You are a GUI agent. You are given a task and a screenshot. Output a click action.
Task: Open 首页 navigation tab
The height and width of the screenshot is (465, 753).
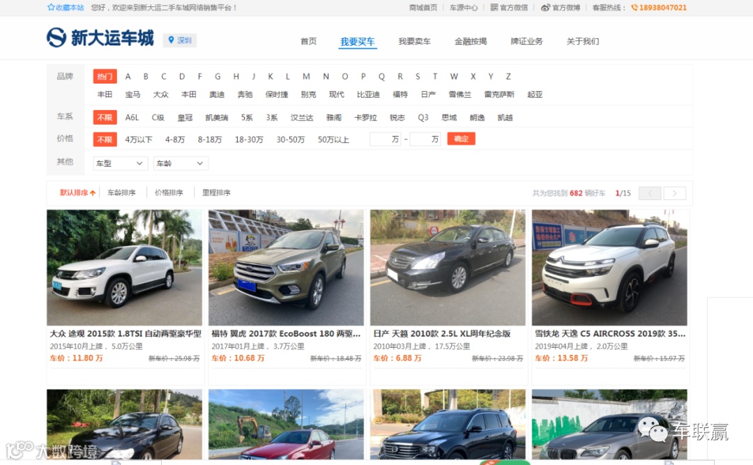(308, 41)
